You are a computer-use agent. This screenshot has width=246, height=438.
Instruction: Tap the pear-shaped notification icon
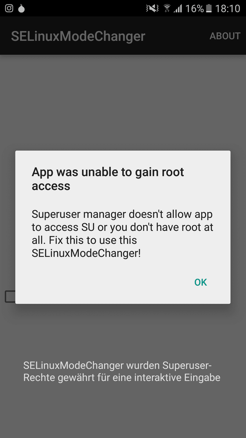[21, 9]
